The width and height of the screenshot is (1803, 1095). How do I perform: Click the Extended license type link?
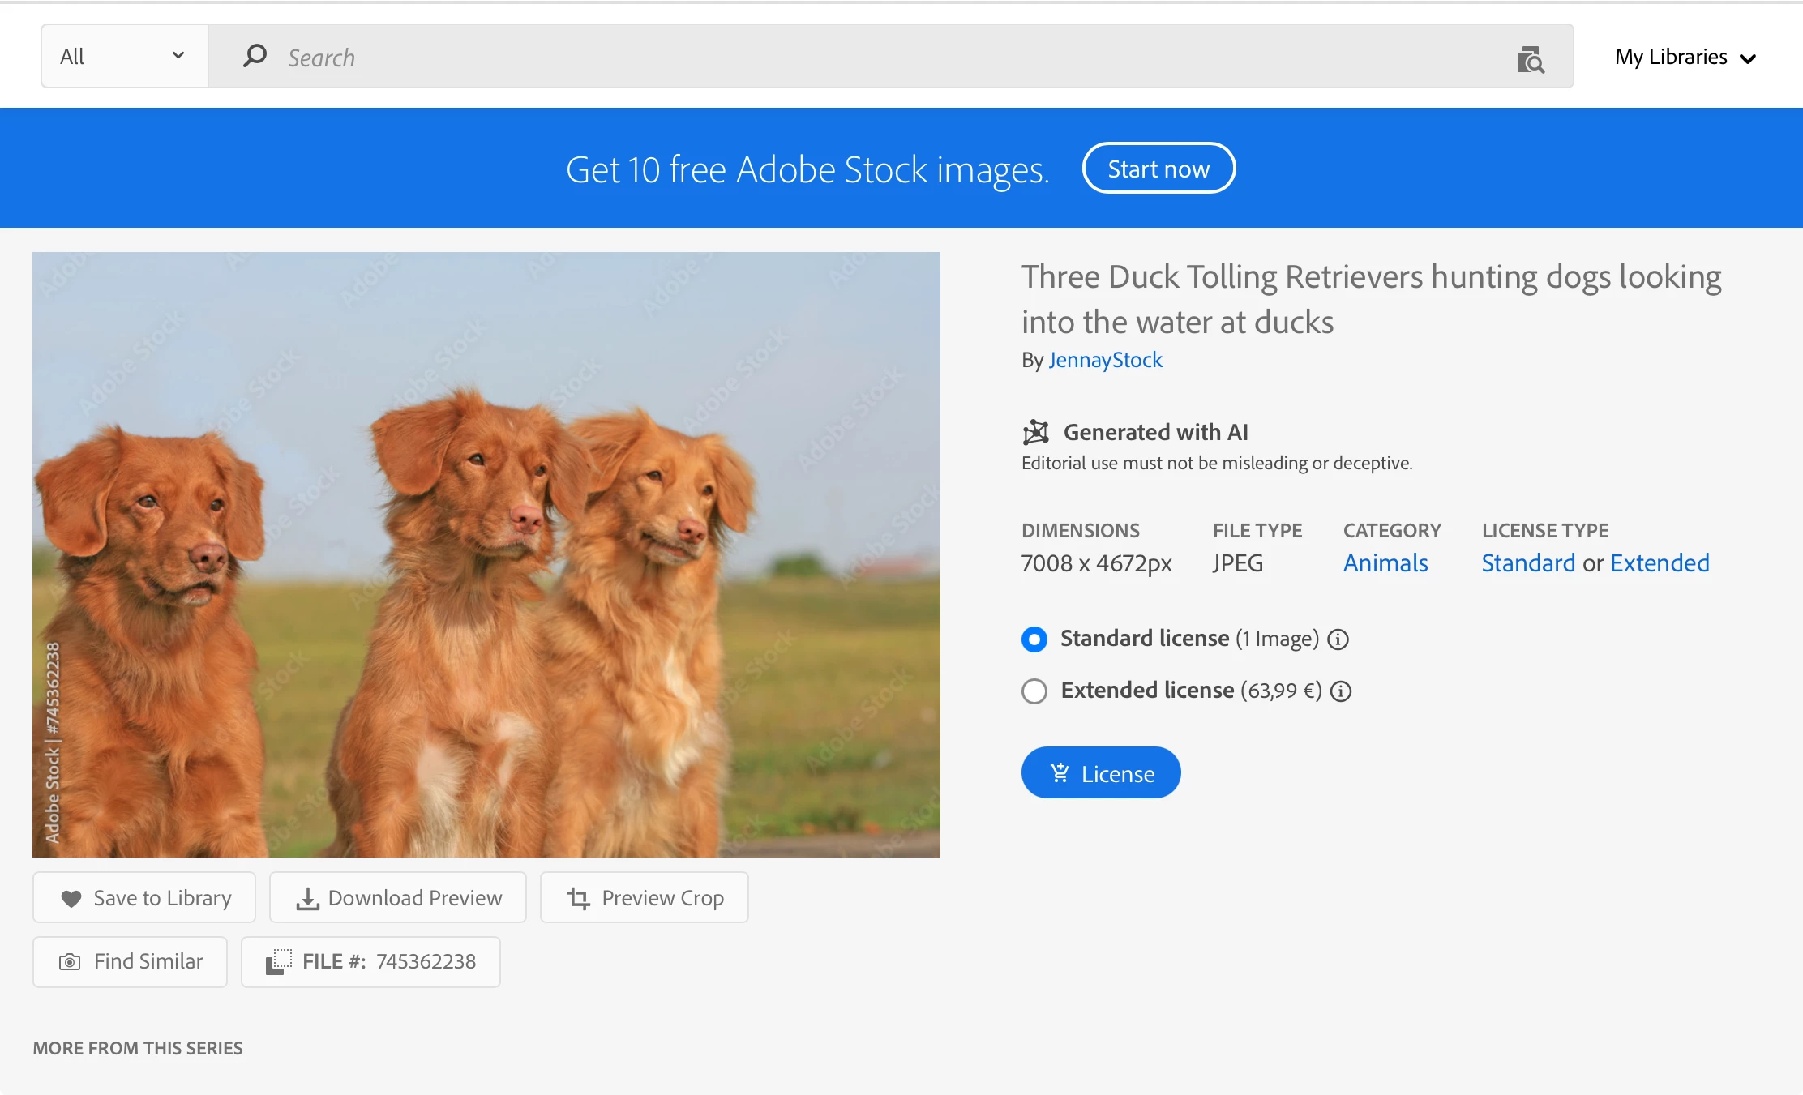coord(1660,562)
